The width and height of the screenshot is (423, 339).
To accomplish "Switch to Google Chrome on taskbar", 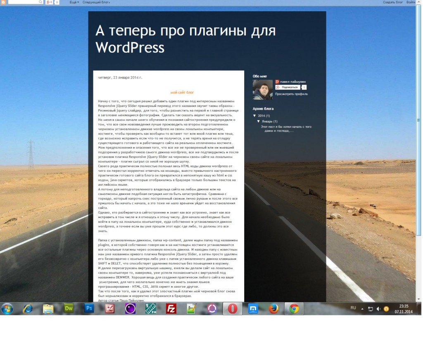I will point(294,309).
